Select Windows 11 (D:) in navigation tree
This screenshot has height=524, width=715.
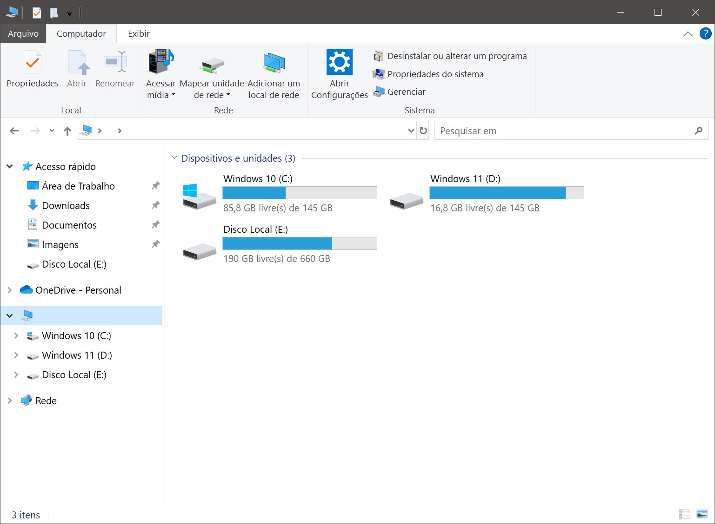(x=70, y=355)
